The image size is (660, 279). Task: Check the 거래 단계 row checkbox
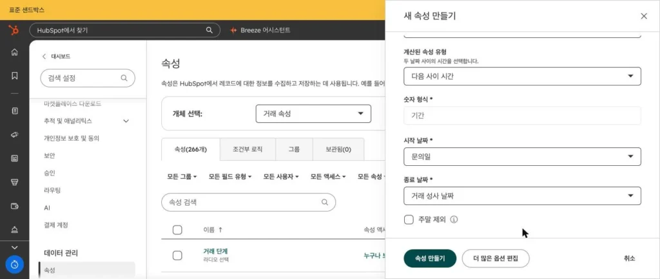click(177, 255)
